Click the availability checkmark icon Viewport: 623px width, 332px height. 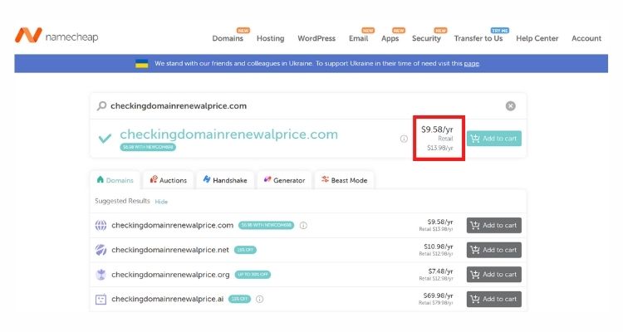pos(105,139)
